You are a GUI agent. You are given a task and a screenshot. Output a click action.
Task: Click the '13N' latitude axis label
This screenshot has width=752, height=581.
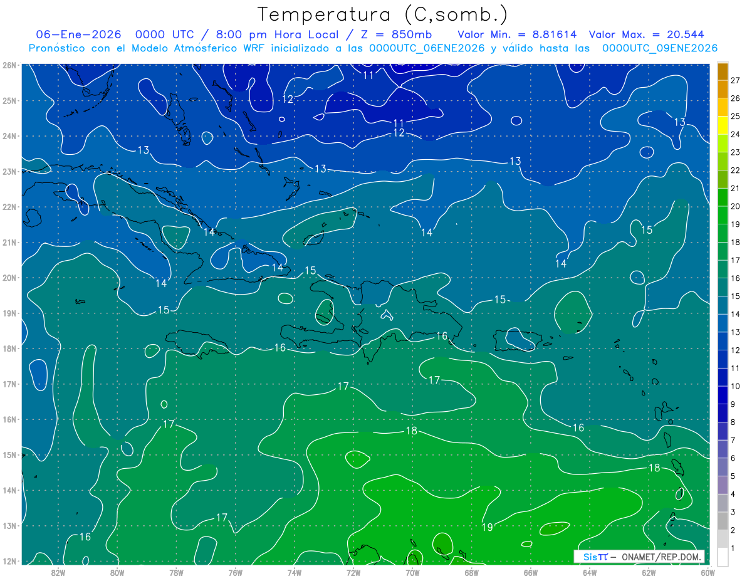(9, 526)
